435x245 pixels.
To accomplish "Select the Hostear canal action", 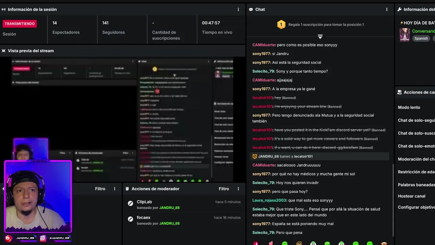I will pos(412,196).
